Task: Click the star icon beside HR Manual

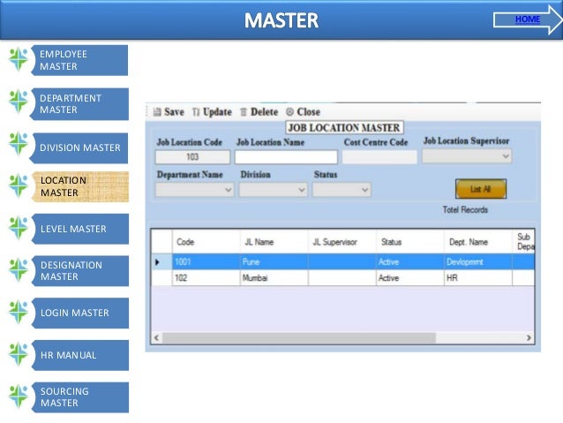Action: coord(19,354)
